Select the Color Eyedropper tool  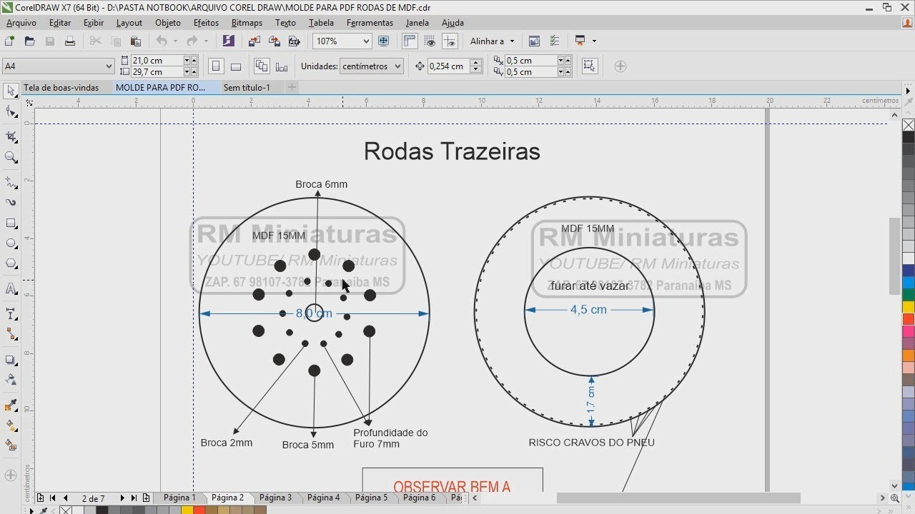[x=11, y=405]
